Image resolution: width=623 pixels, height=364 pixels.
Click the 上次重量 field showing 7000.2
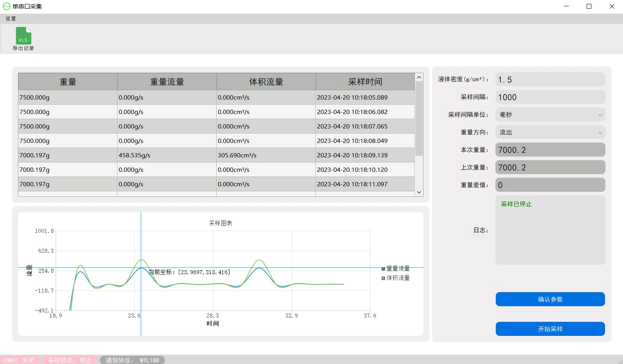[x=550, y=167]
